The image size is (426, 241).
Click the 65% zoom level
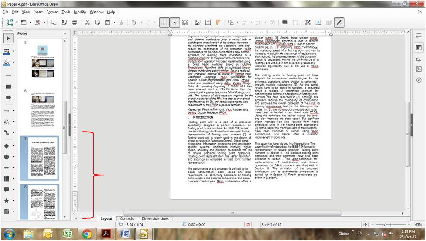(419, 225)
